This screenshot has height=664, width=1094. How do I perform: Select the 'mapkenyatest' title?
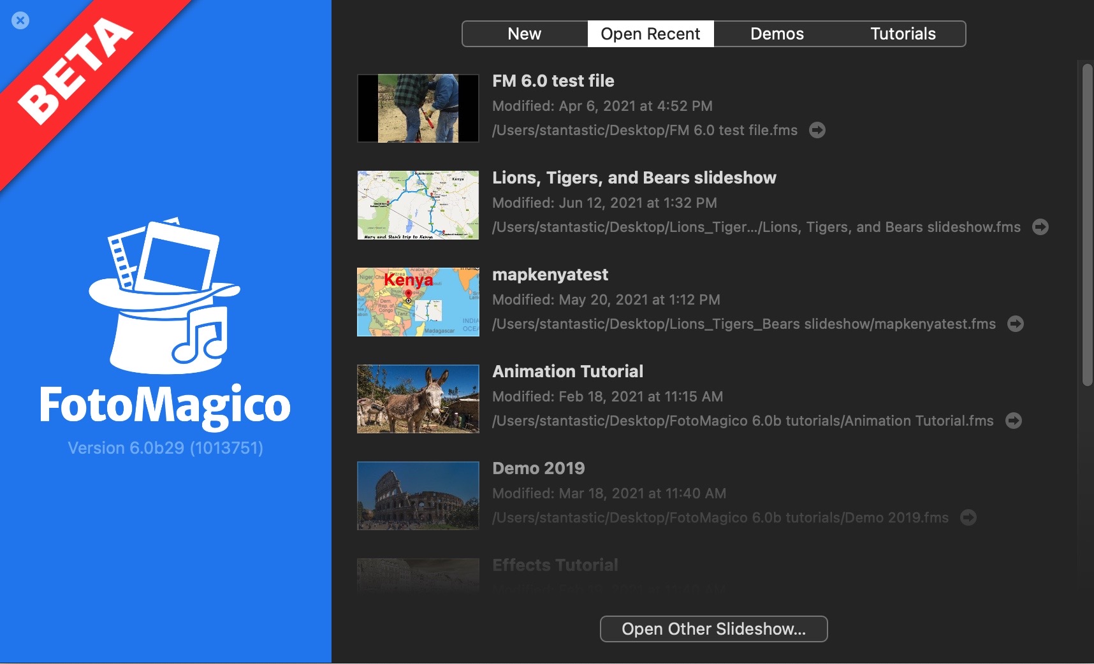(x=550, y=275)
